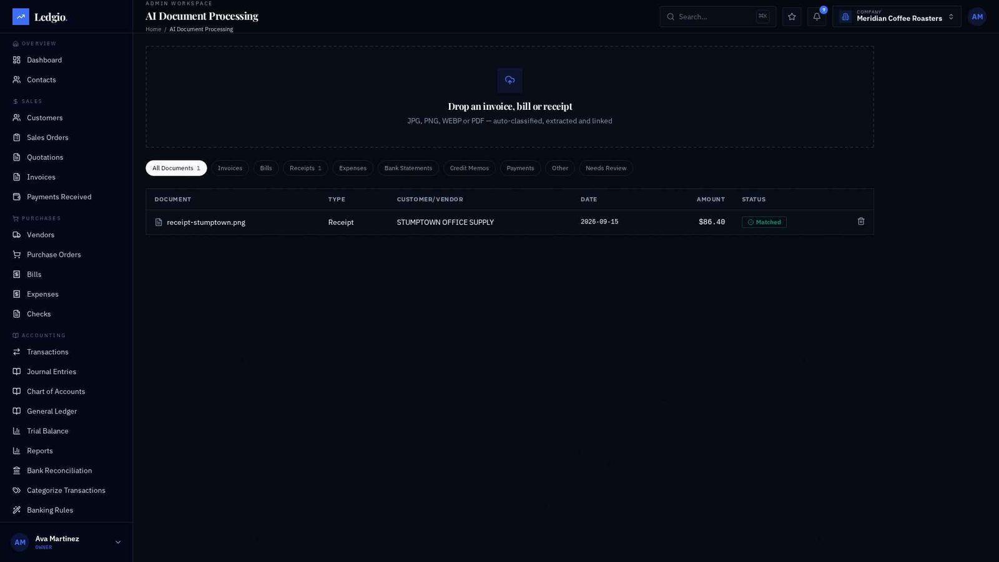Click the DATE column header
This screenshot has width=999, height=562.
589,199
